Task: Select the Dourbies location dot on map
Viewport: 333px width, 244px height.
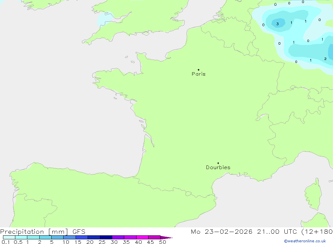Action: [218, 163]
